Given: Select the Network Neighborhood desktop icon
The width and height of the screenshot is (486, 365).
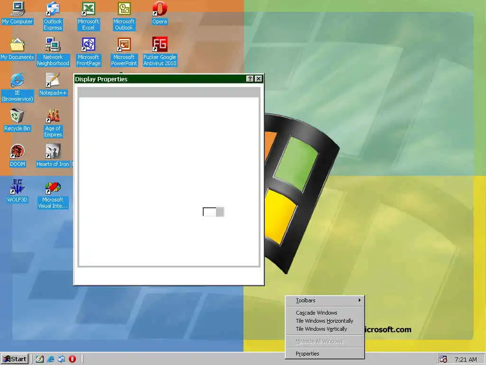Looking at the screenshot, I should click(x=53, y=52).
